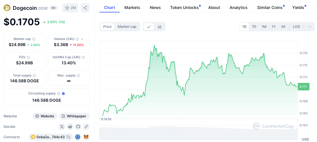Screen dimensions: 317x142
Task: Click the volume bars below the chart
Action: tap(198, 133)
